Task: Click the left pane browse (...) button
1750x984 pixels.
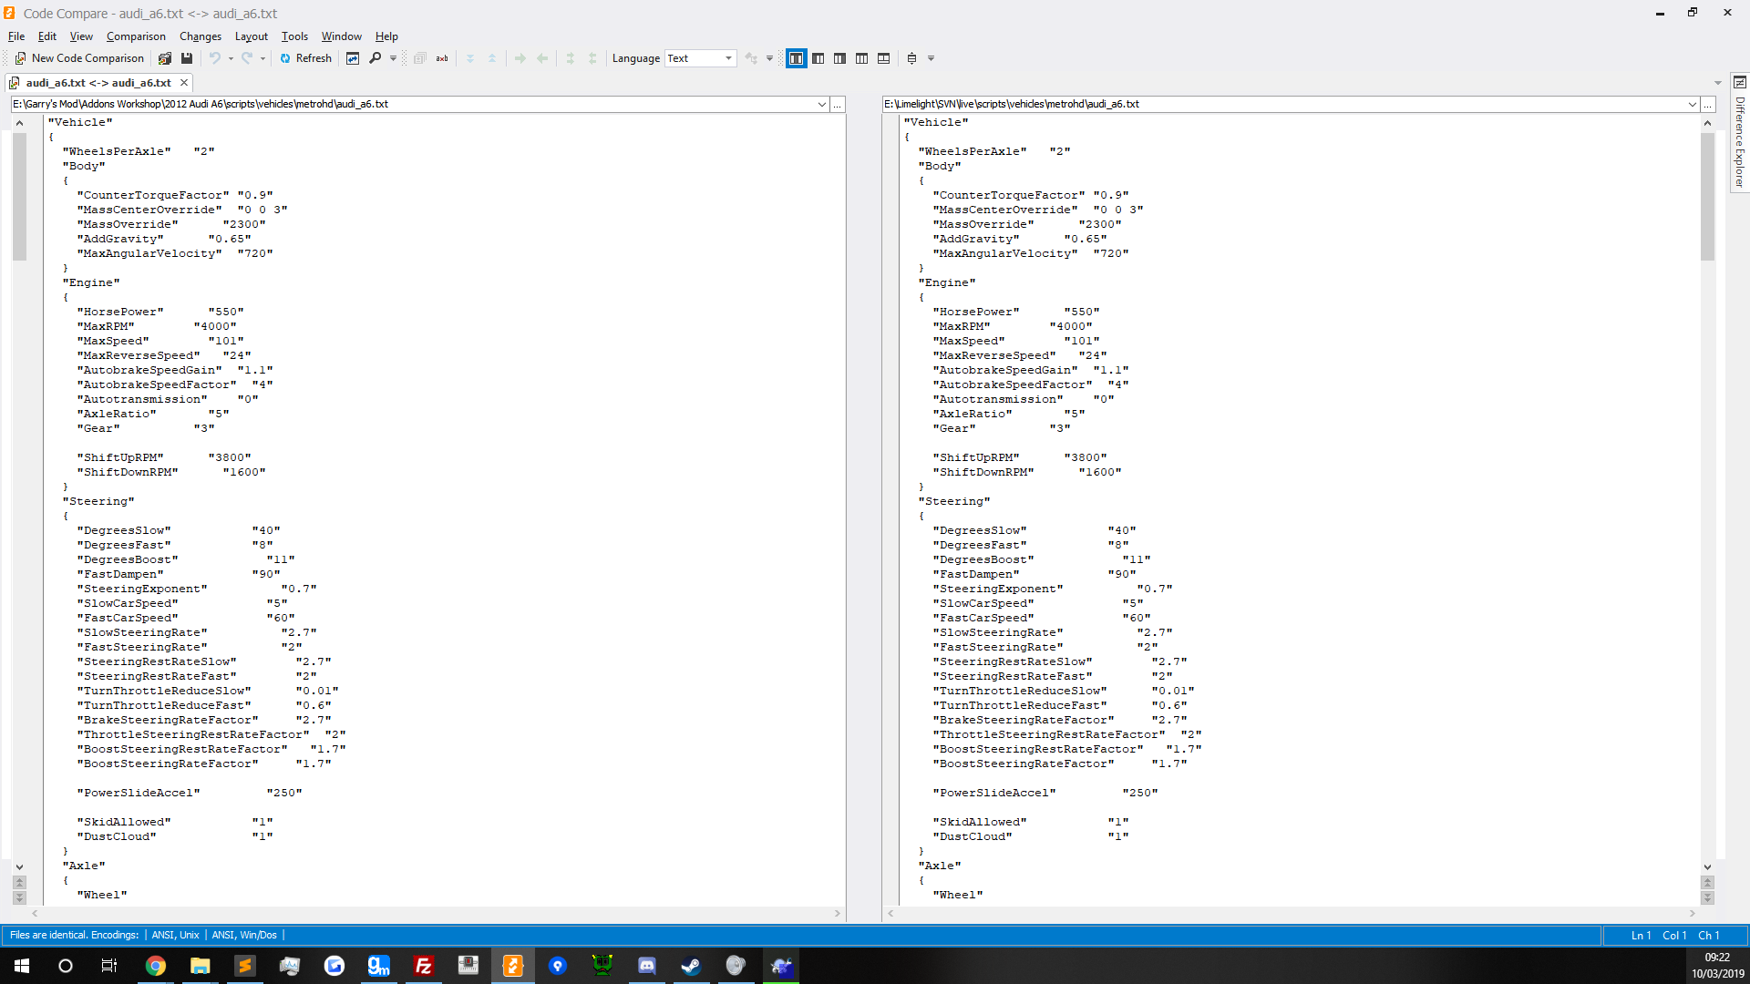Action: (837, 105)
